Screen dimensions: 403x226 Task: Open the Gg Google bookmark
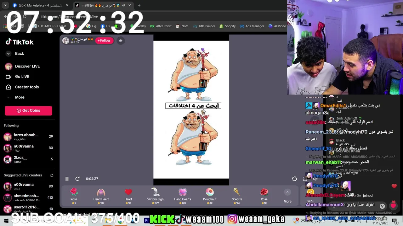(91, 26)
